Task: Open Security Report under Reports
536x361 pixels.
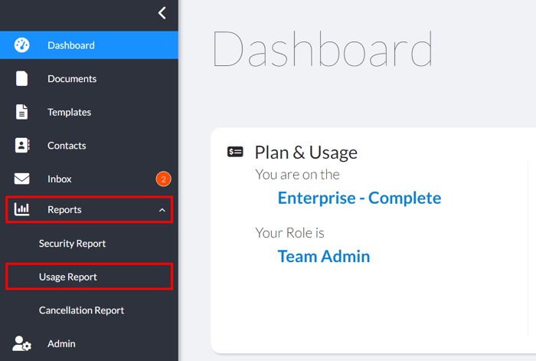Action: click(x=72, y=244)
